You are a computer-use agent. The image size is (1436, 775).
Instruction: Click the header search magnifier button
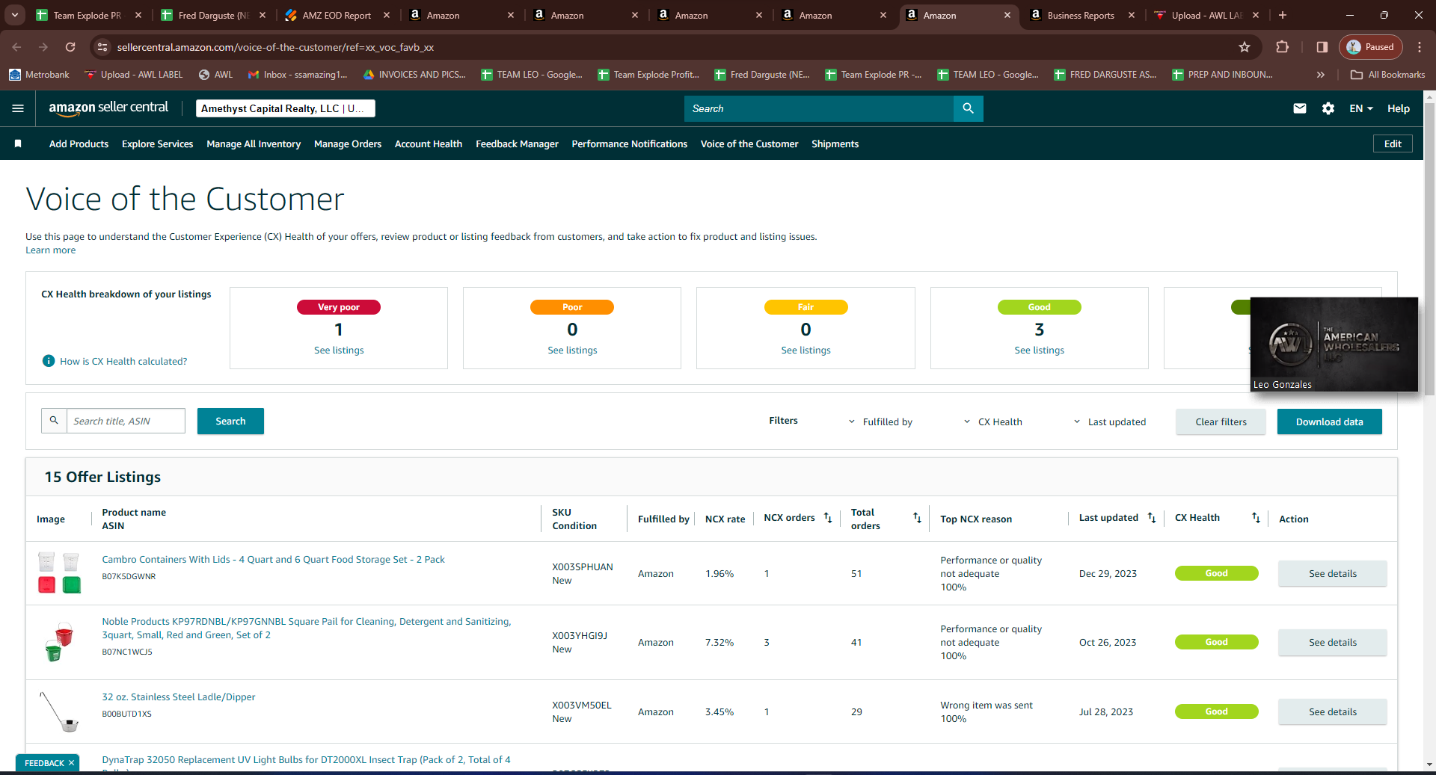pyautogui.click(x=968, y=108)
